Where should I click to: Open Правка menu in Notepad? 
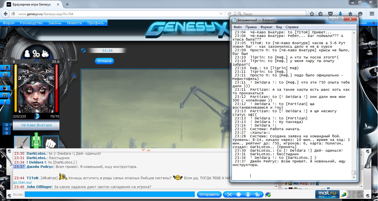click(x=251, y=27)
